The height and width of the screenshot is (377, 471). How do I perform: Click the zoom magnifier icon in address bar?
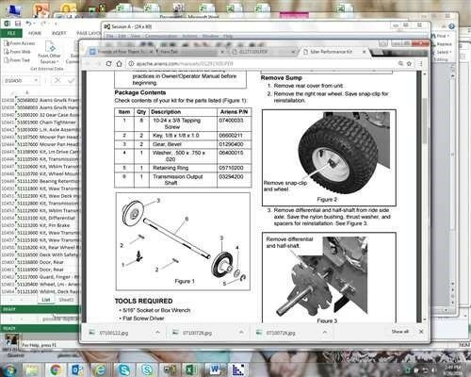click(400, 63)
